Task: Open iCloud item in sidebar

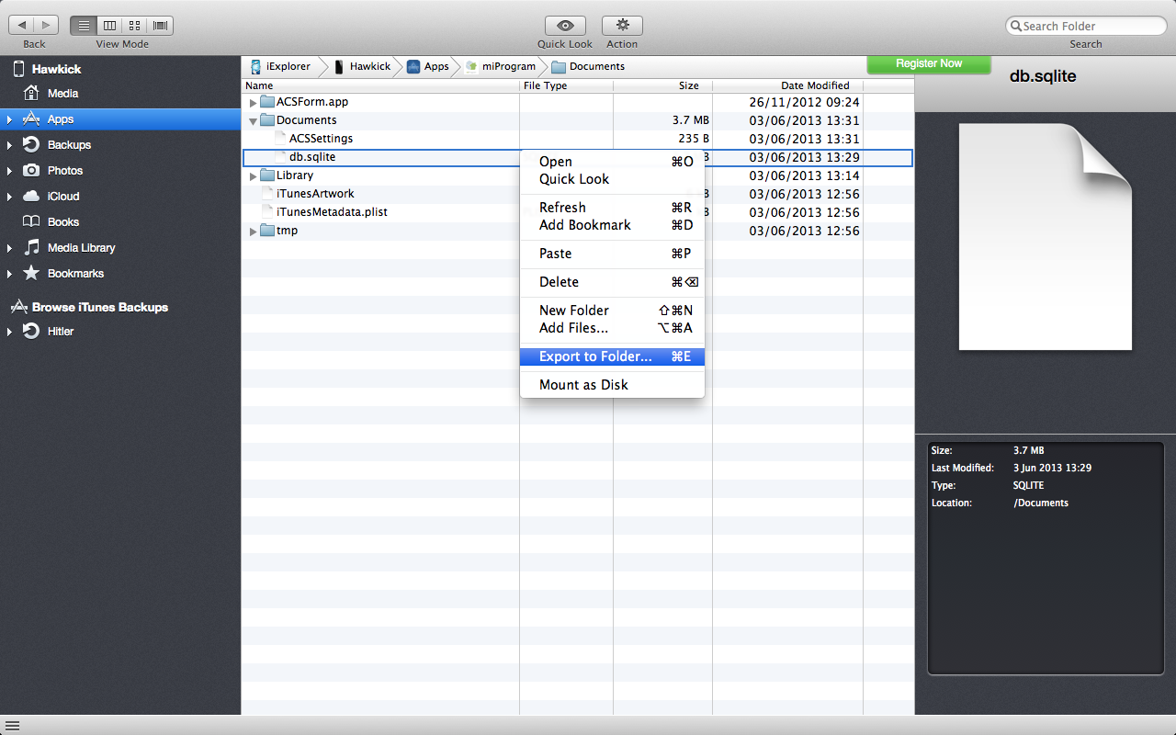Action: click(120, 197)
